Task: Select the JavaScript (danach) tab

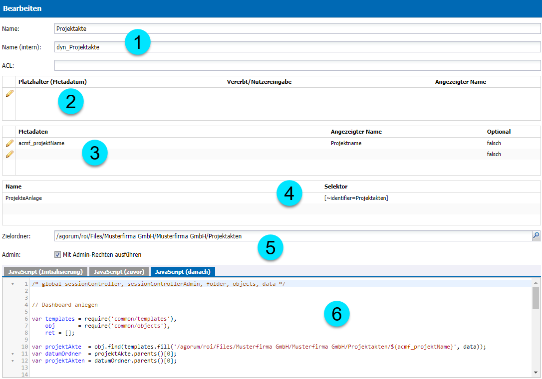Action: point(183,272)
